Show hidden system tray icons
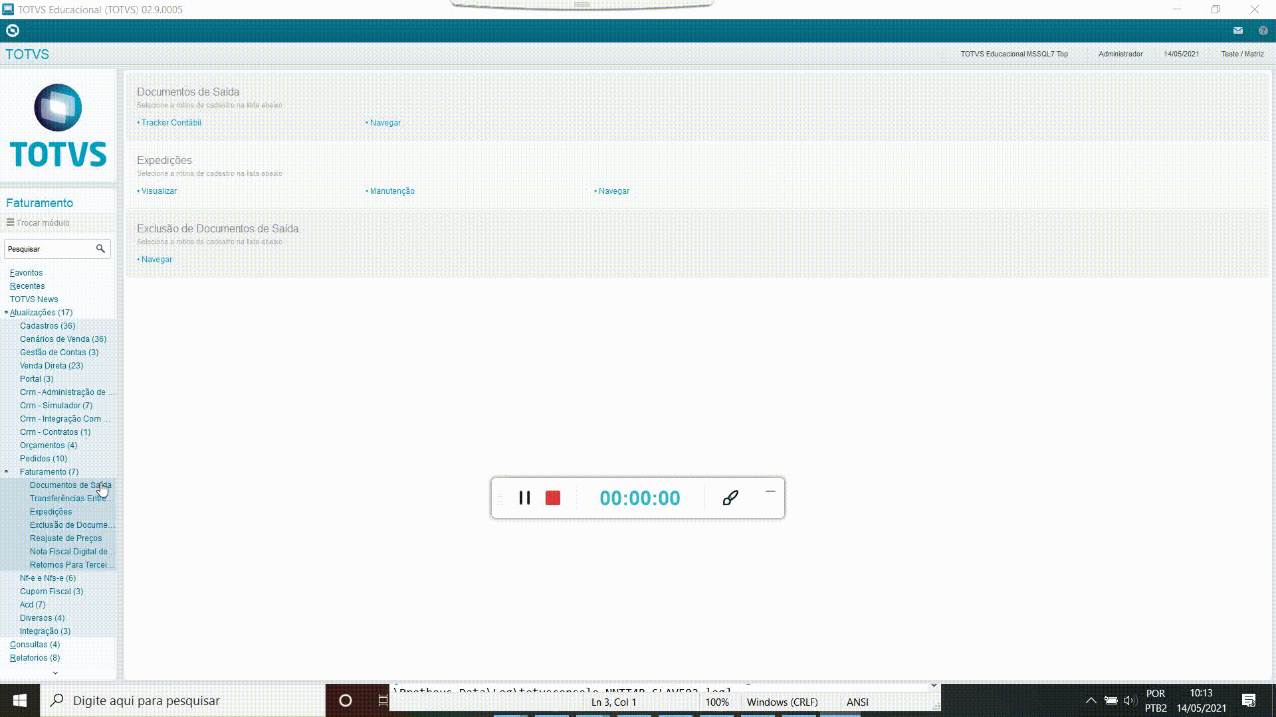 [1091, 700]
